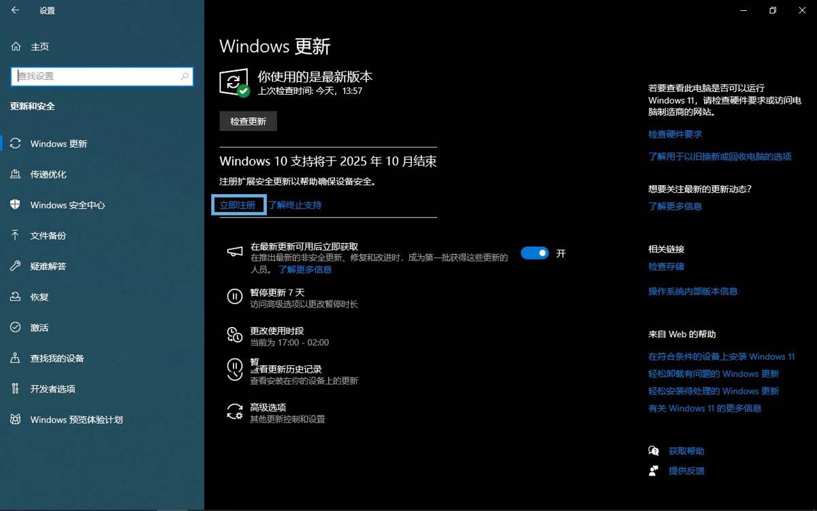Image resolution: width=817 pixels, height=511 pixels.
Task: Click the 注册扩展安全更新以帮助确保设备安全 text
Action: pos(298,182)
